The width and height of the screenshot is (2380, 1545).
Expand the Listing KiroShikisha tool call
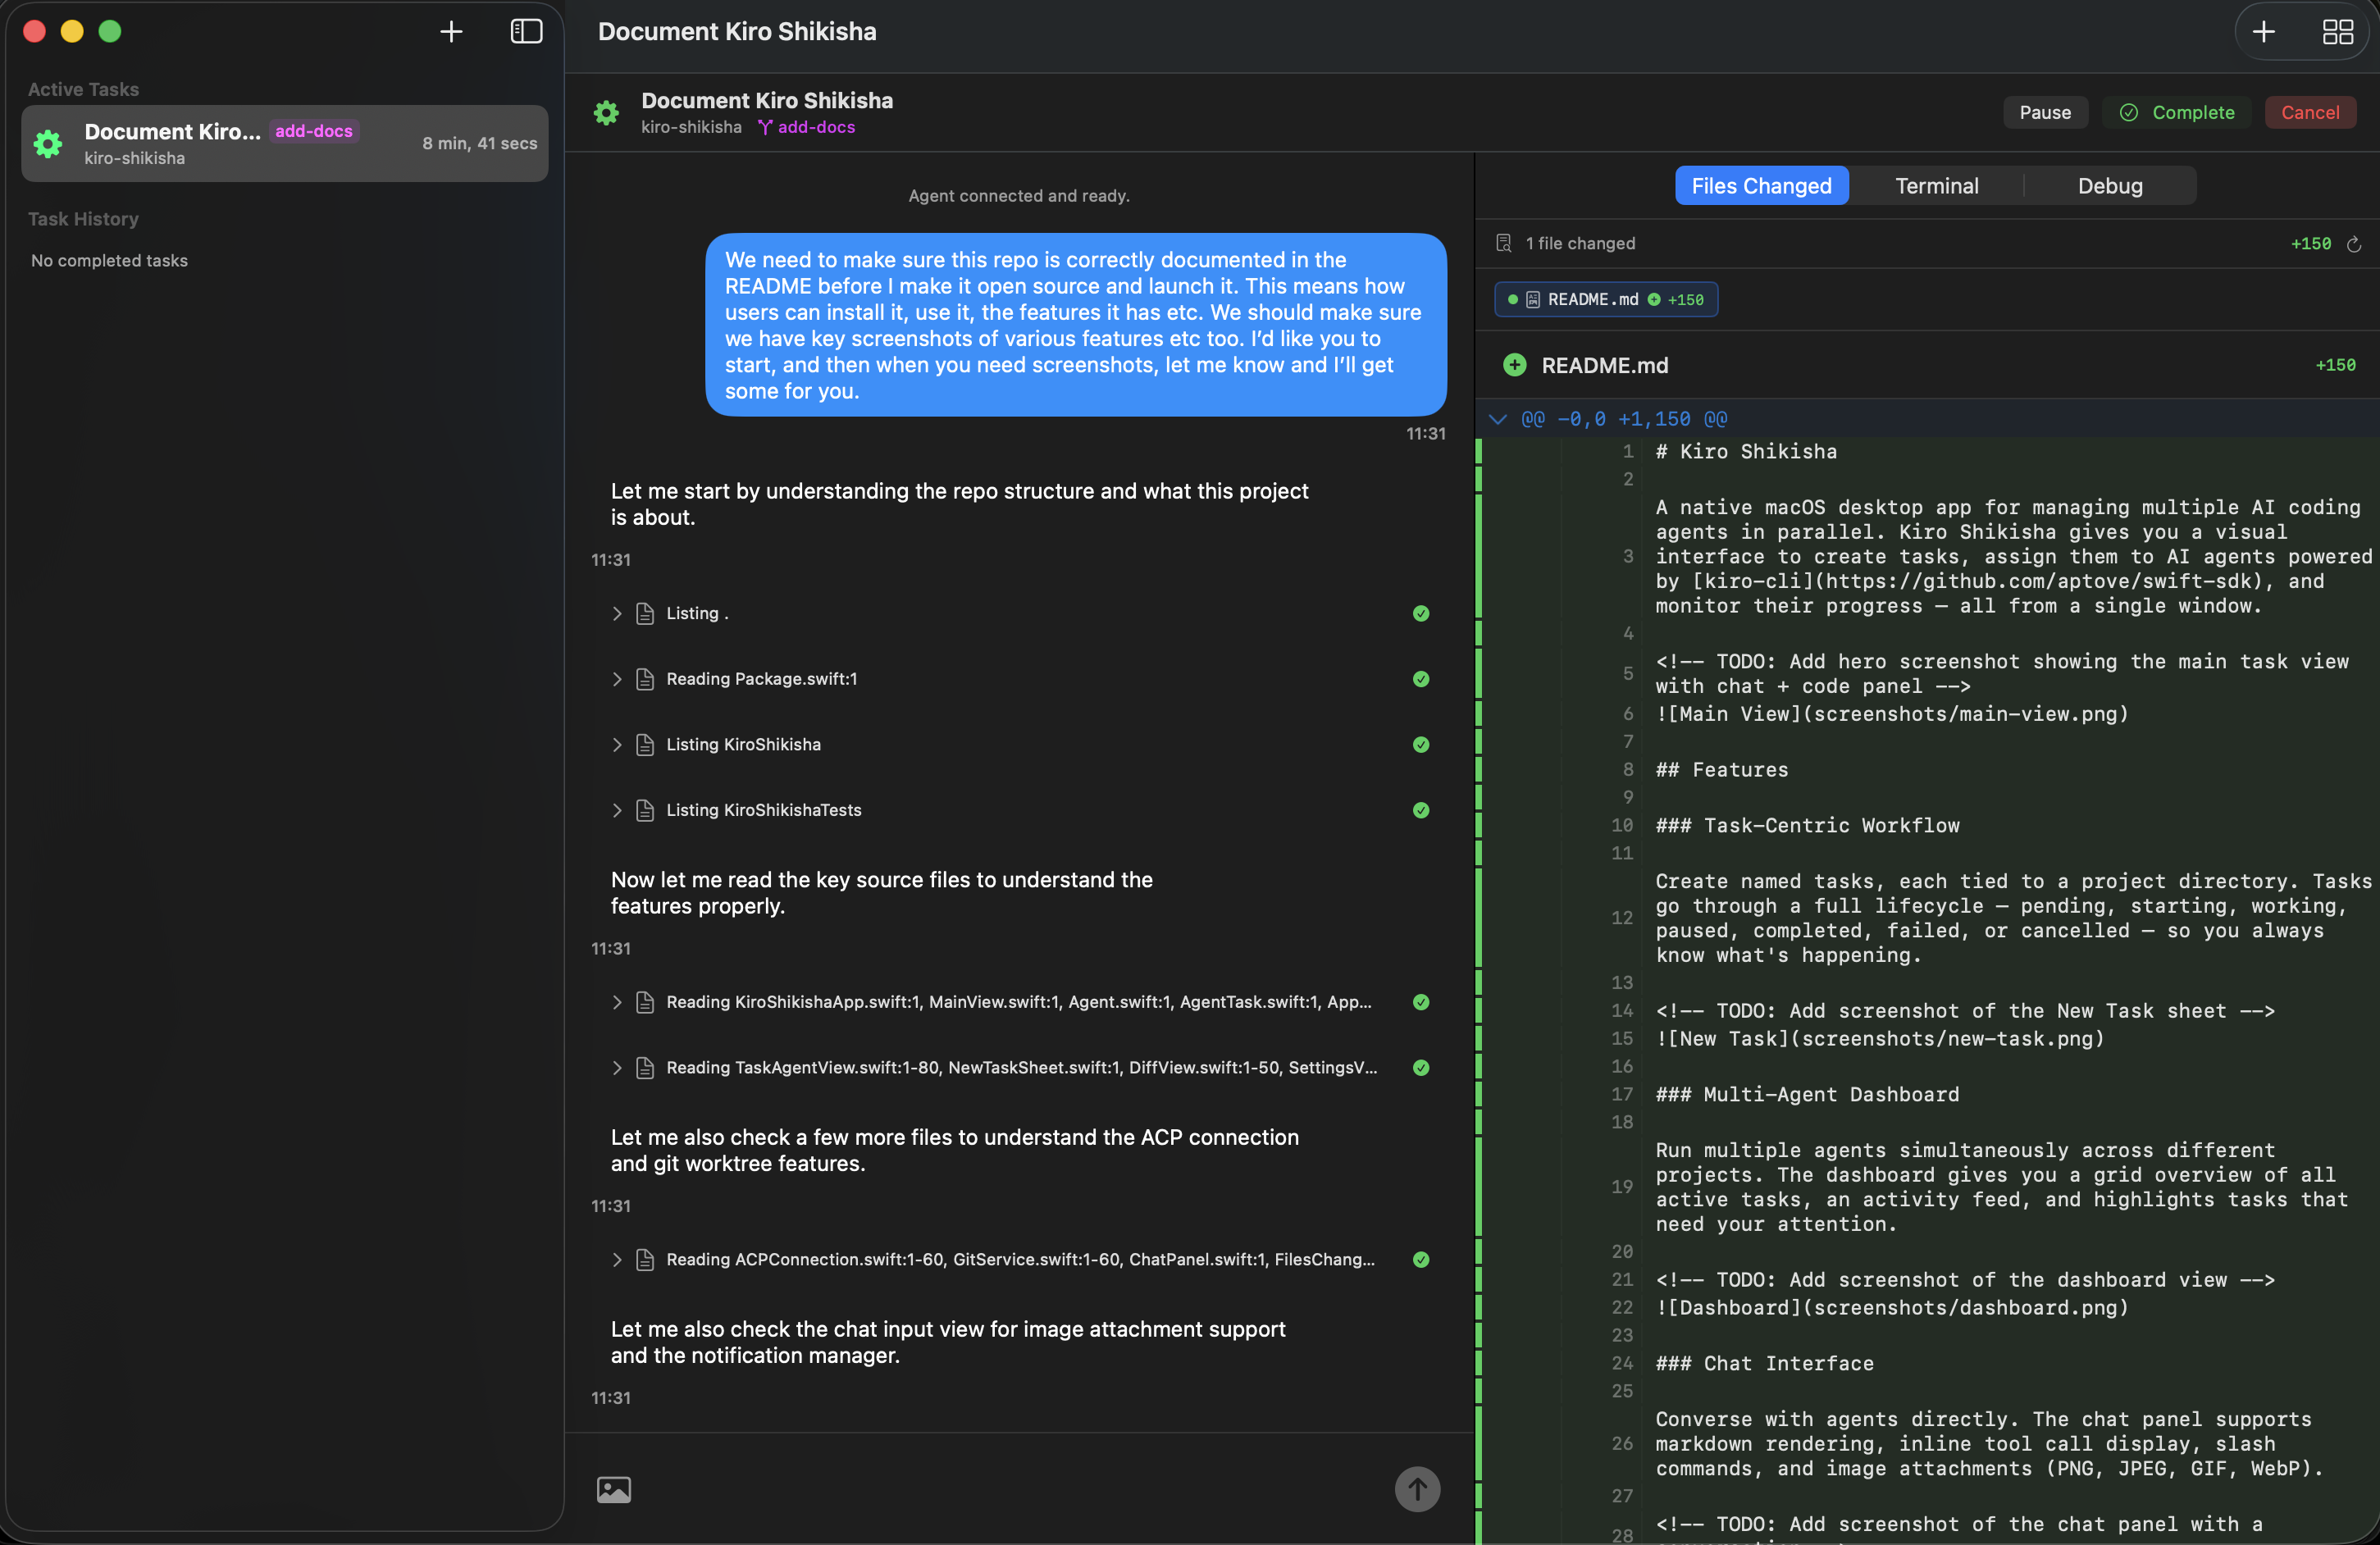point(617,745)
